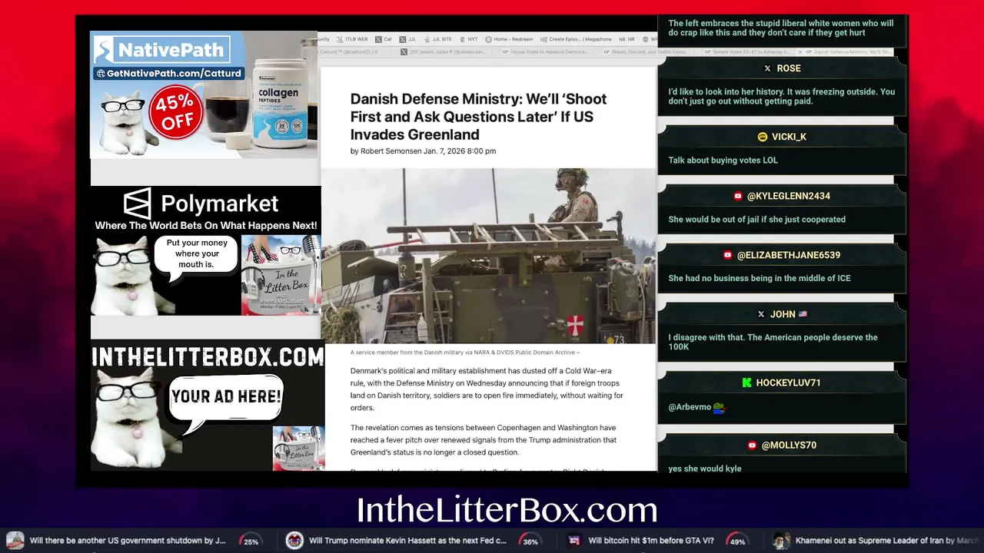Click bitcoin GTA VI market avatar
The image size is (984, 553).
574,540
